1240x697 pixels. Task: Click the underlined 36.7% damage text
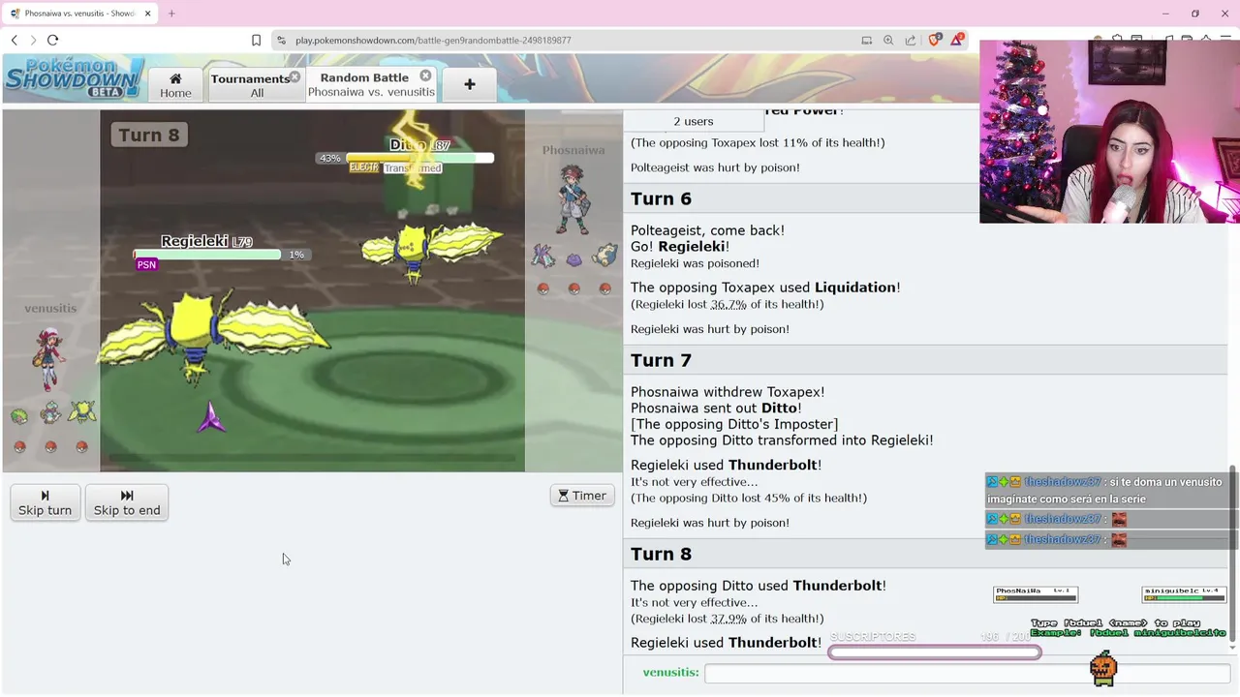728,304
